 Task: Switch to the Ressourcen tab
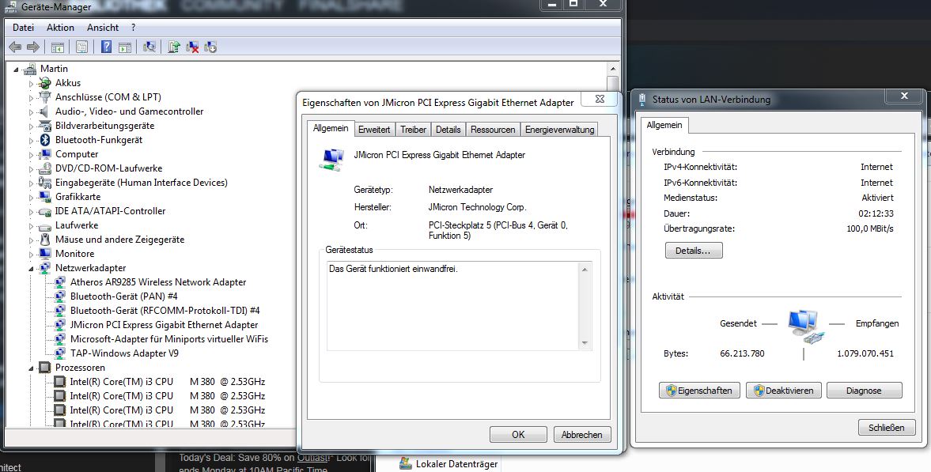492,130
